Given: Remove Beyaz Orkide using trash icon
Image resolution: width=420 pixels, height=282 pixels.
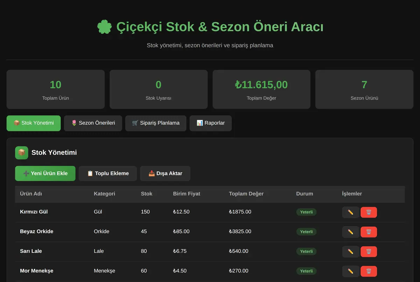Looking at the screenshot, I should pos(369,232).
